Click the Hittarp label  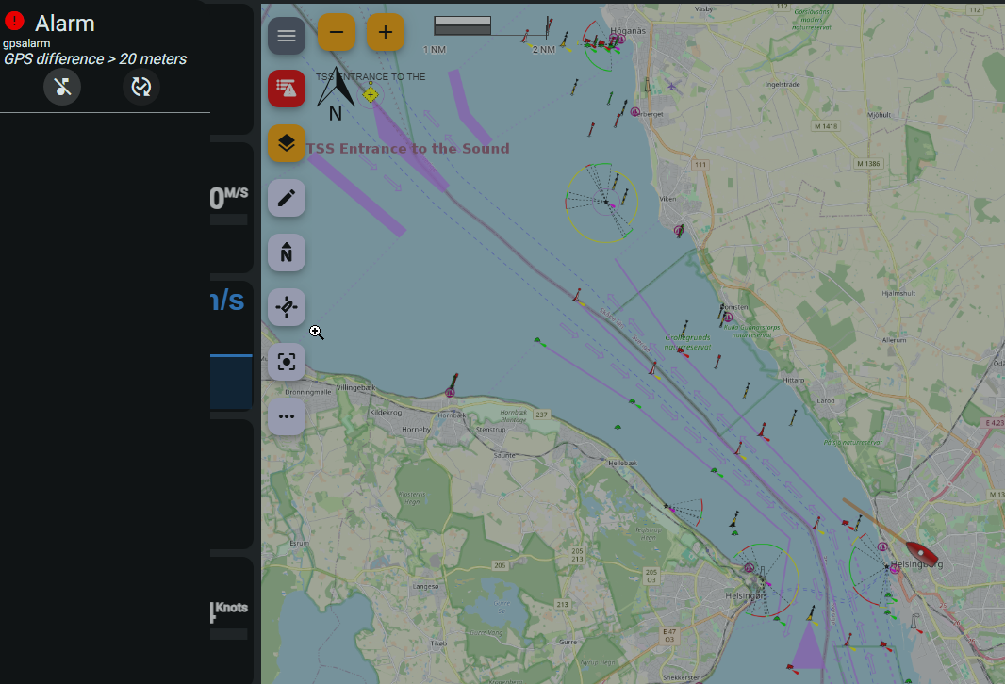point(794,380)
